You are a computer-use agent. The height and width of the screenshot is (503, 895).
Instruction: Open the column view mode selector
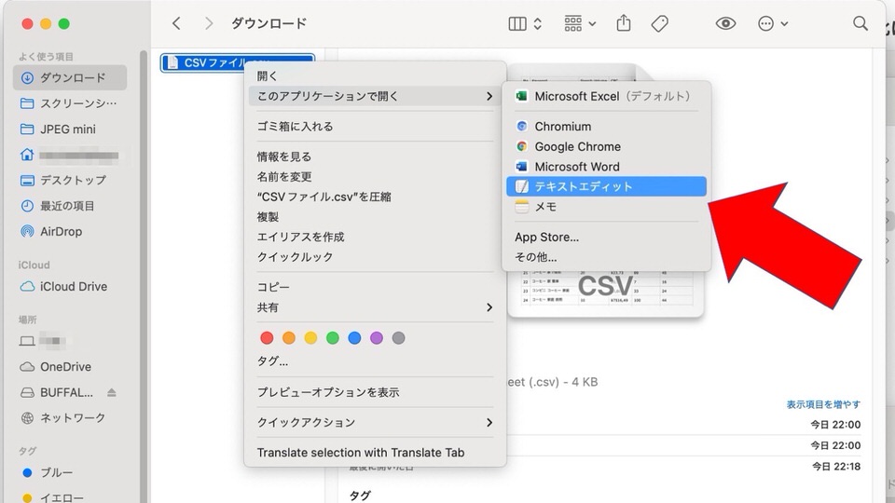(x=525, y=24)
